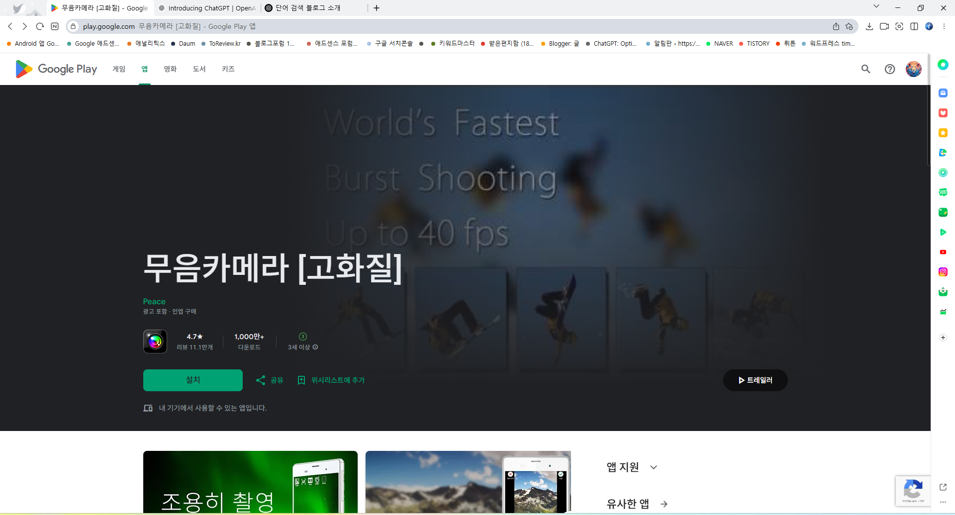Open the Peace developer link

(x=154, y=301)
